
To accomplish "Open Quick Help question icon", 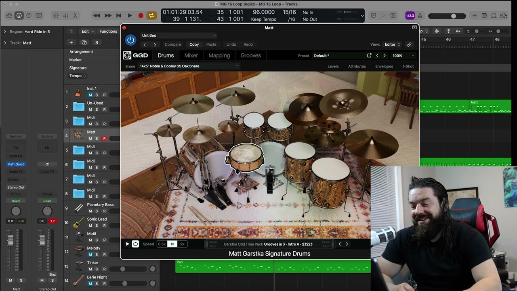I will click(29, 15).
